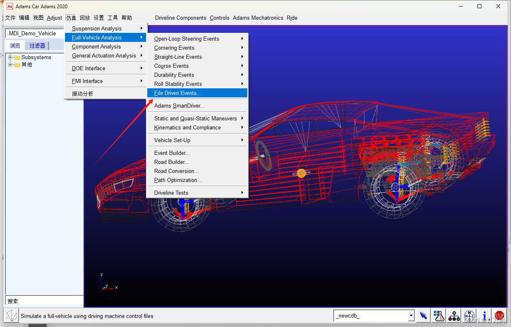Switch to the 浏览 tab
This screenshot has width=511, height=327.
coord(15,46)
